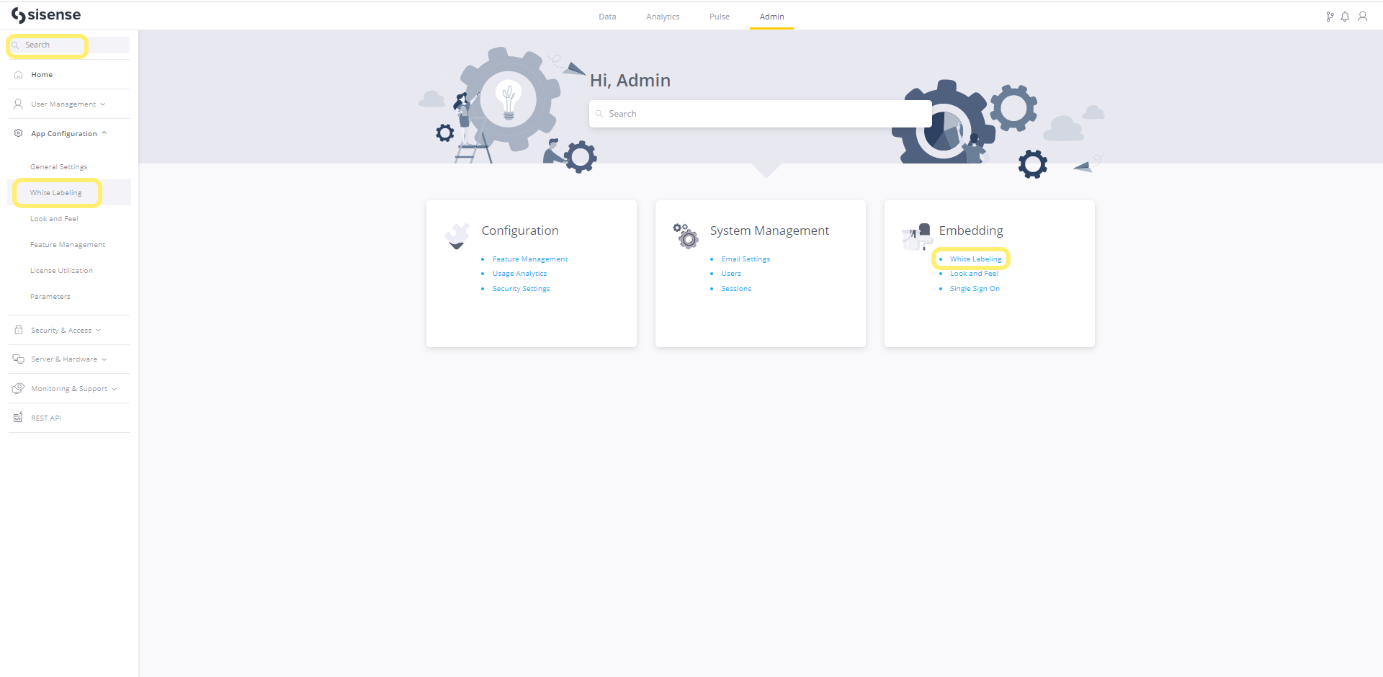The height and width of the screenshot is (677, 1383).
Task: Click the Security & Access lock icon
Action: coord(19,330)
